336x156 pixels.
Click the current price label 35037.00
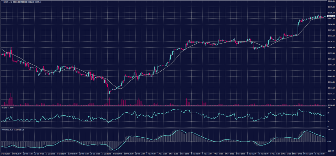[331, 16]
